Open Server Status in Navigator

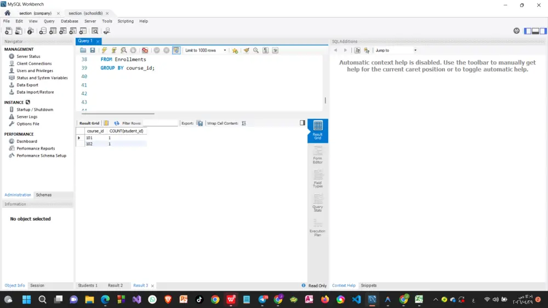28,56
